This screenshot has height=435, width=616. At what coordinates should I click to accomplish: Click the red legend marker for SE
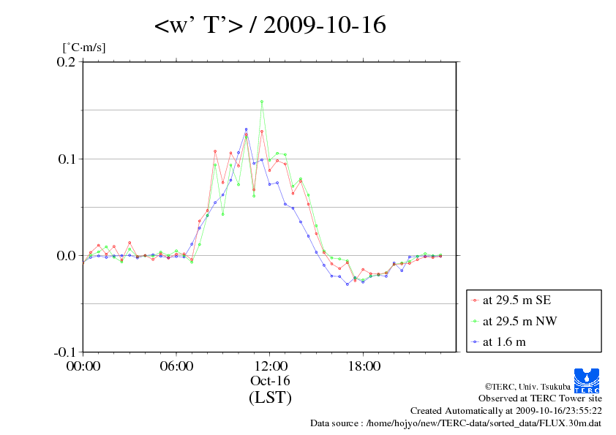[475, 300]
